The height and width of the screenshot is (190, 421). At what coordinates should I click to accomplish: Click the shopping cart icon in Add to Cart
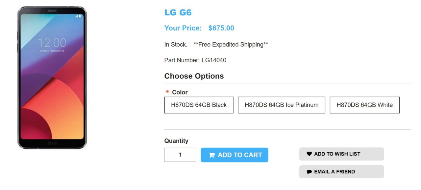212,155
